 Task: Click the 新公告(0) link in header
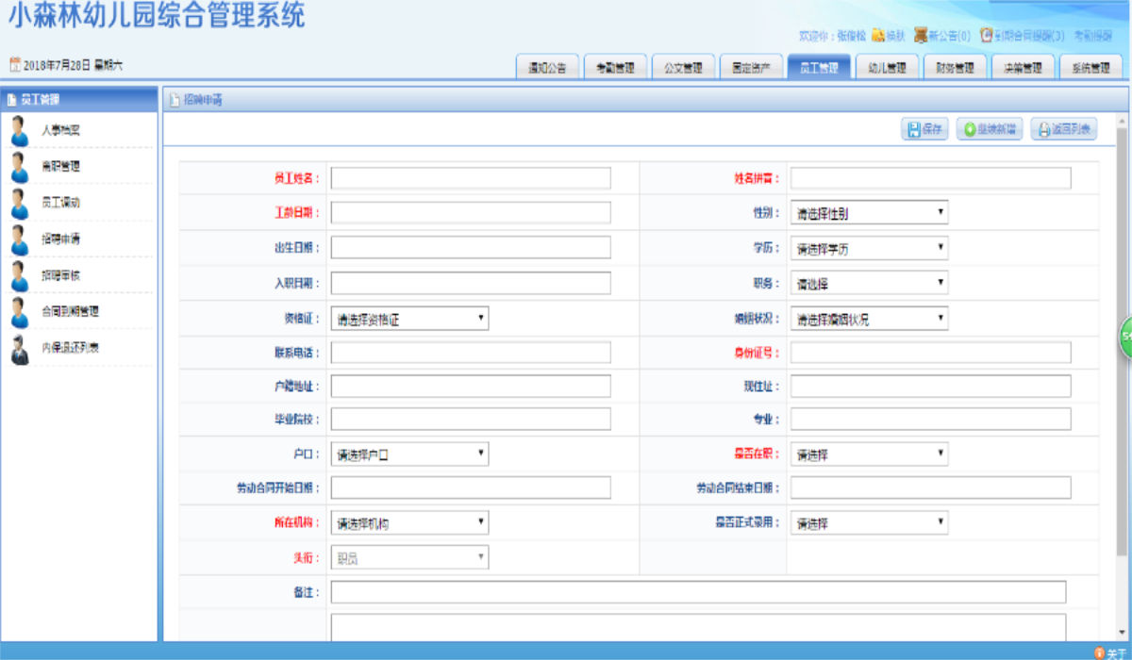(x=950, y=36)
